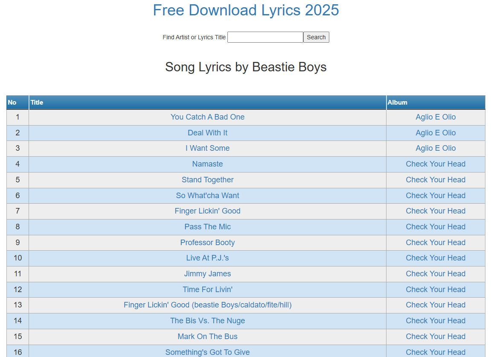Viewport: 491px width, 357px height.
Task: Open lyrics for 'So What'cha Want'
Action: [207, 196]
